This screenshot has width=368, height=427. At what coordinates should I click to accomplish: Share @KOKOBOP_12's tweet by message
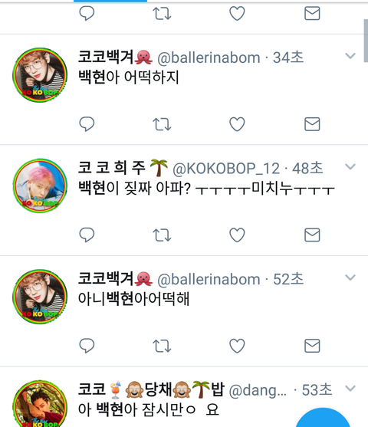[312, 235]
